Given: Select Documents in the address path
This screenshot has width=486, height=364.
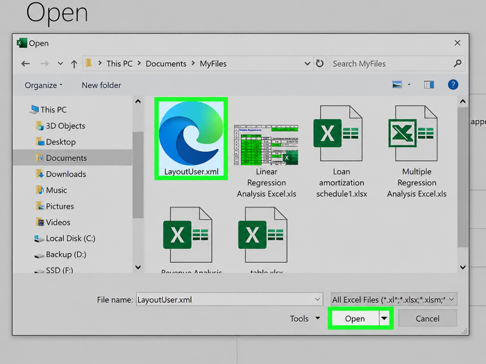Looking at the screenshot, I should [166, 64].
